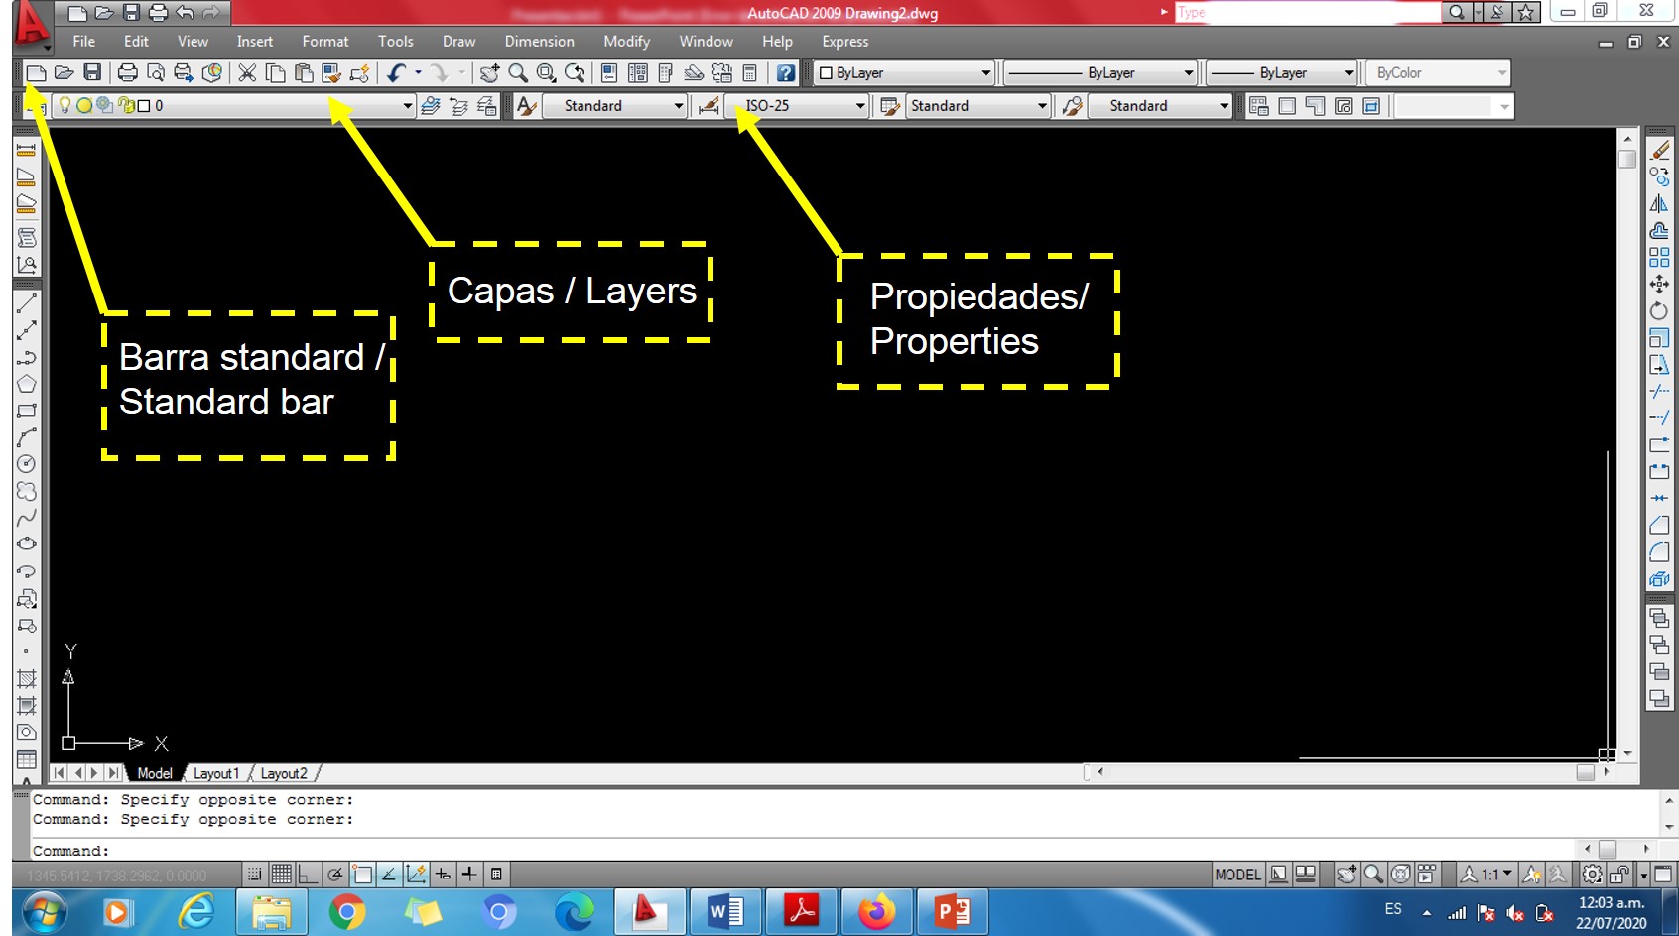This screenshot has width=1679, height=936.
Task: Toggle Lineweight display in status bar
Action: tap(469, 875)
